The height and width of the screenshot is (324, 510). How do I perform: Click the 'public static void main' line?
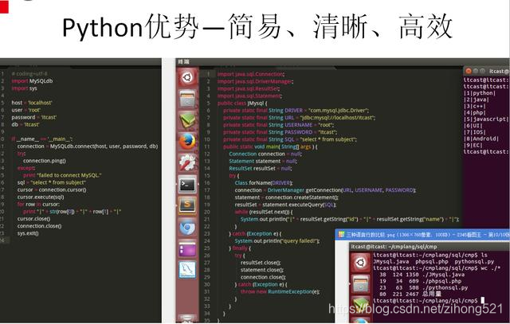pos(270,146)
